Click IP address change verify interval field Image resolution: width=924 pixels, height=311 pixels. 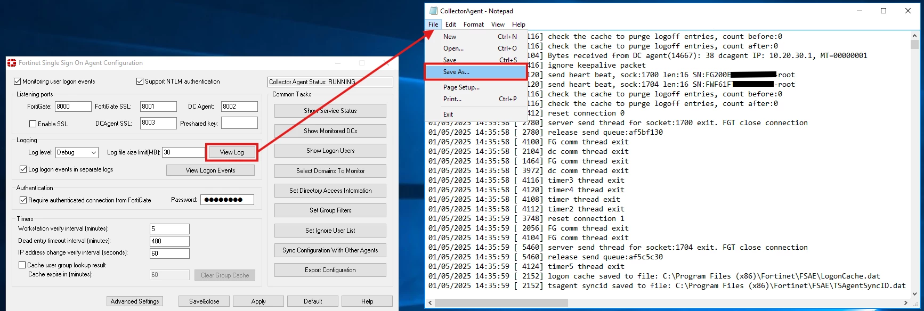coord(169,253)
